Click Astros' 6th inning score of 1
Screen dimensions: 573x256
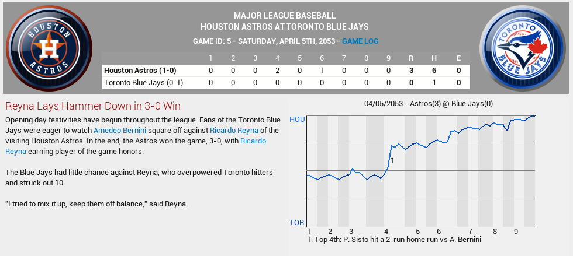322,71
